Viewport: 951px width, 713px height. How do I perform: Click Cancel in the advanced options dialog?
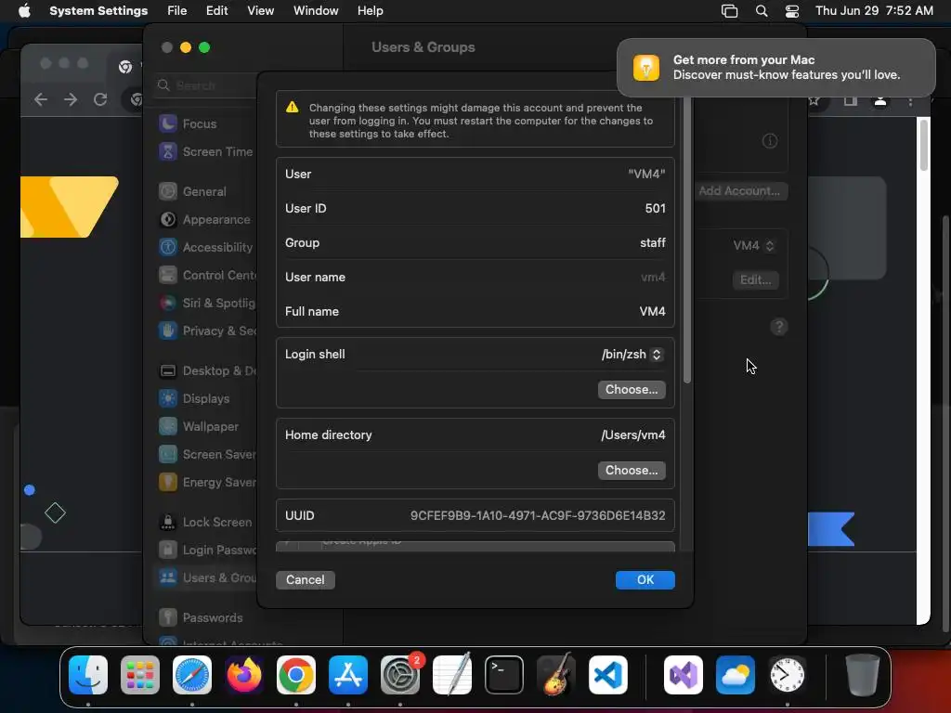[x=305, y=580]
